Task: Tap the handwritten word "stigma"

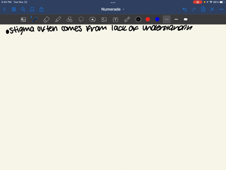Action: [22, 30]
